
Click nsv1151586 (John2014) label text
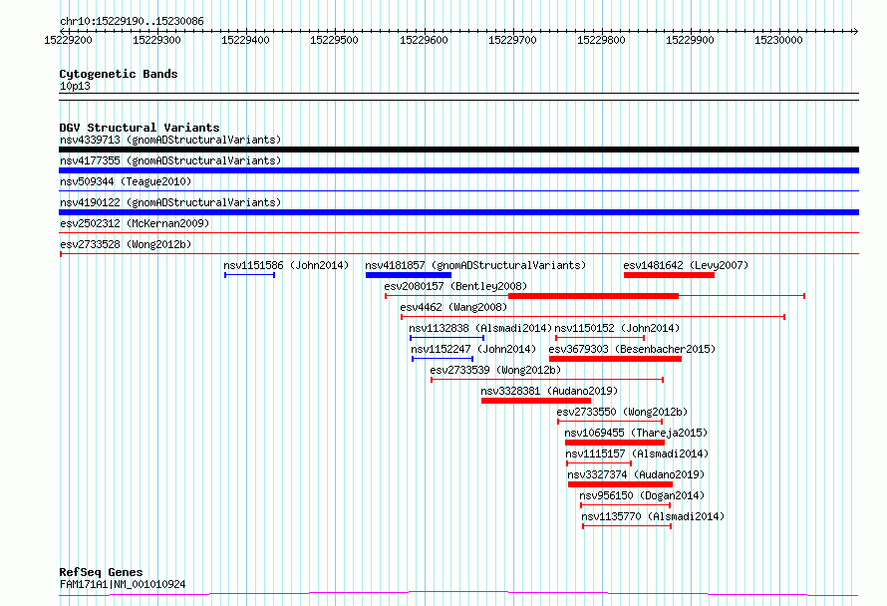[286, 265]
